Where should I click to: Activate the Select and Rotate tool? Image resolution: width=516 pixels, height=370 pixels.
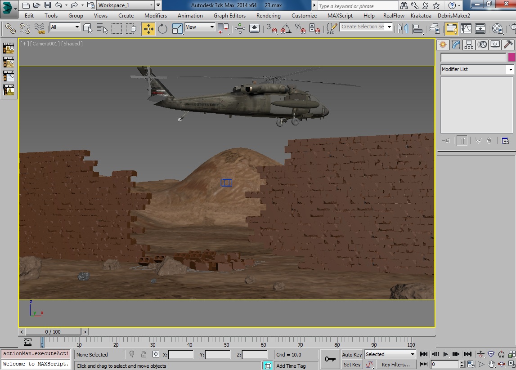(x=162, y=29)
